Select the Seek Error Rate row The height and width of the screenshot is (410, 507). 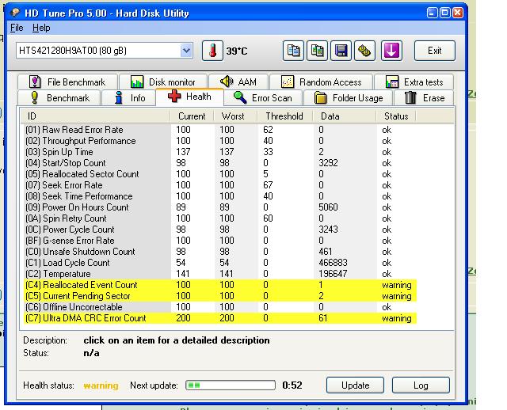(220, 185)
